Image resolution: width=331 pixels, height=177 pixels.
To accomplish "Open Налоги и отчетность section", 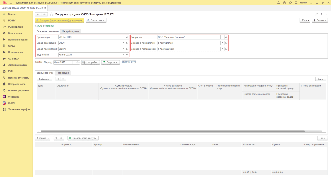I will tap(18, 78).
